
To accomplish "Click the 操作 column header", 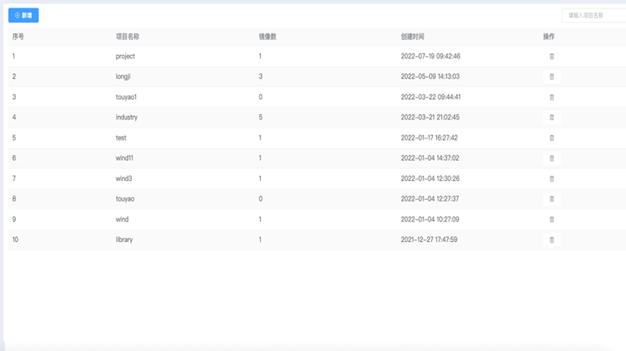I will [549, 37].
